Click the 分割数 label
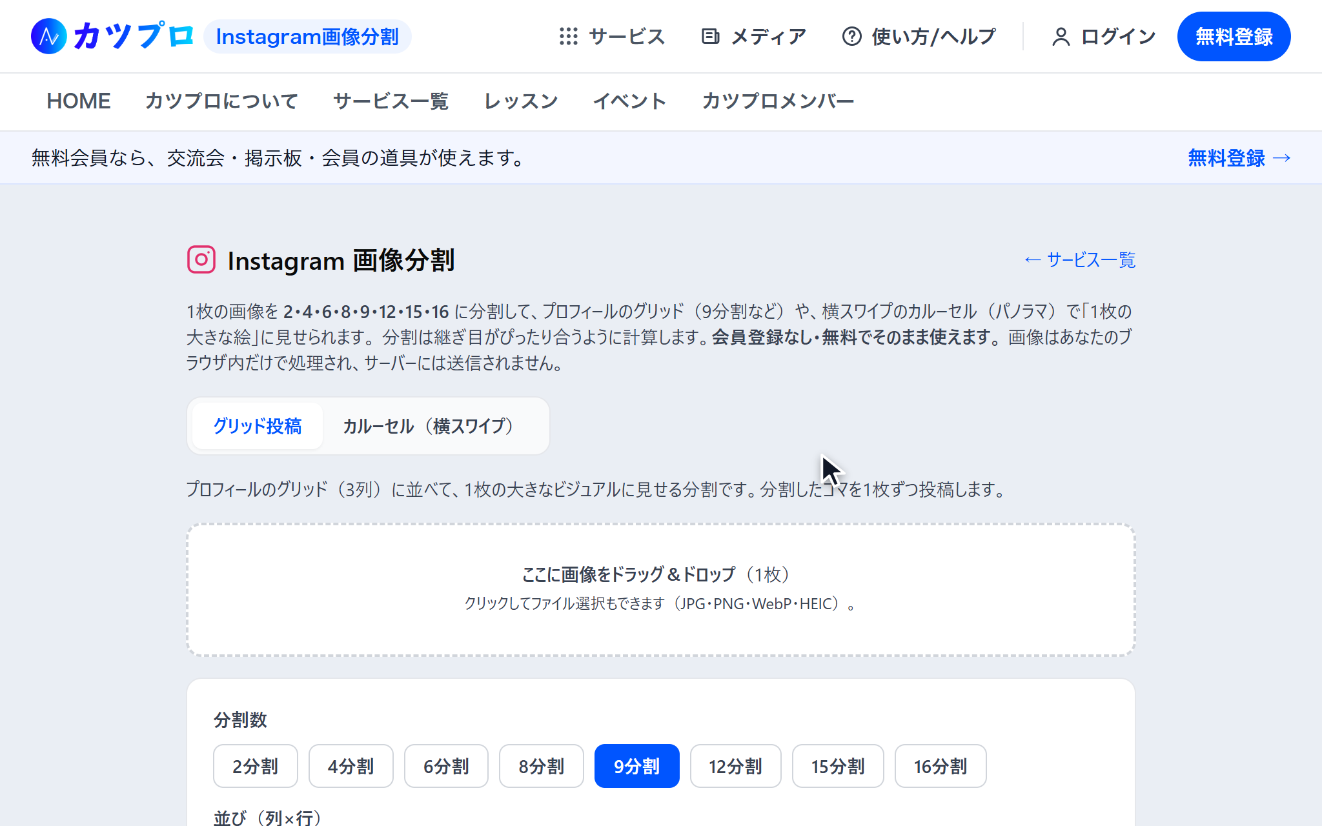Viewport: 1322px width, 826px height. coord(240,720)
